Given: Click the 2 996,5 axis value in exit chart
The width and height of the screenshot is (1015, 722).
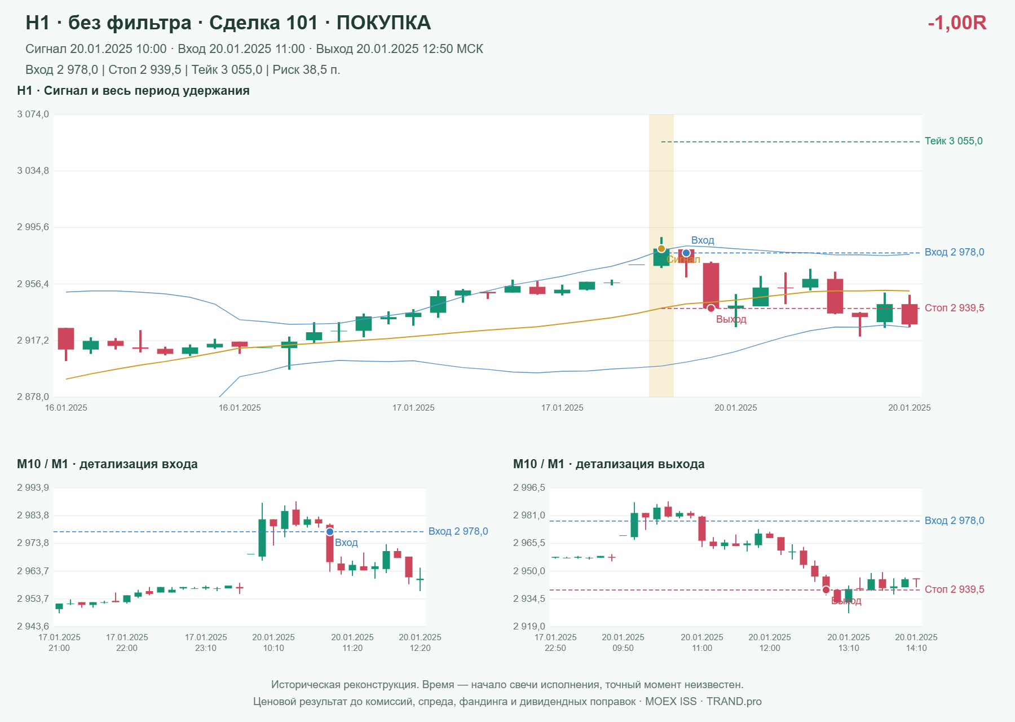Looking at the screenshot, I should [x=529, y=488].
